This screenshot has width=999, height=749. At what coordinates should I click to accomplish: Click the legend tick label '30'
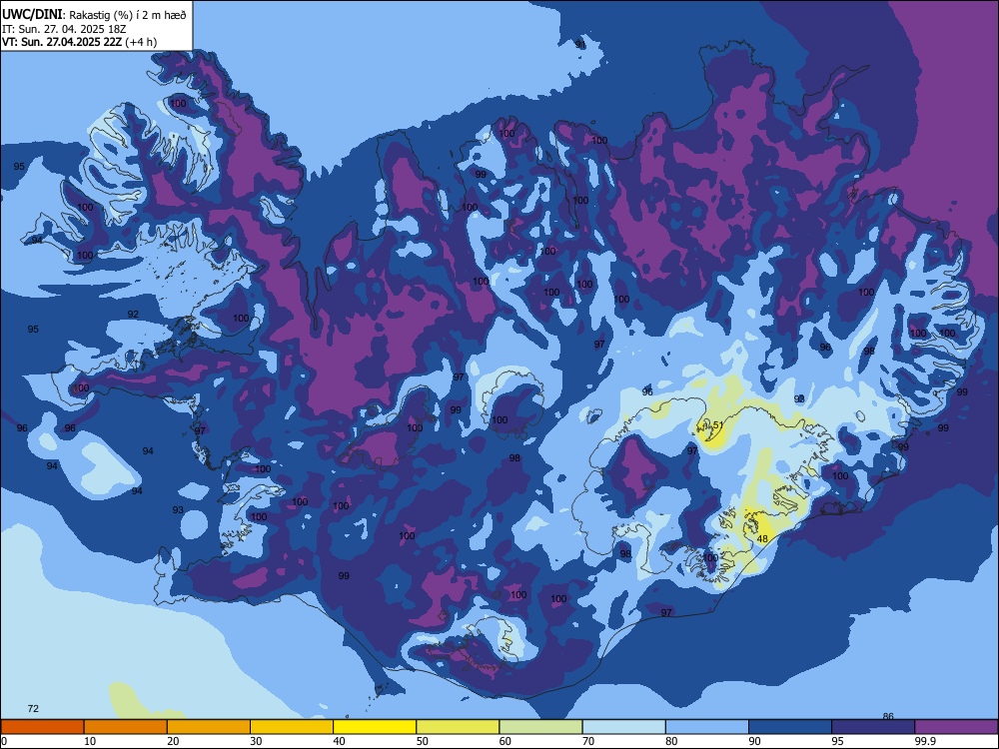tap(256, 741)
